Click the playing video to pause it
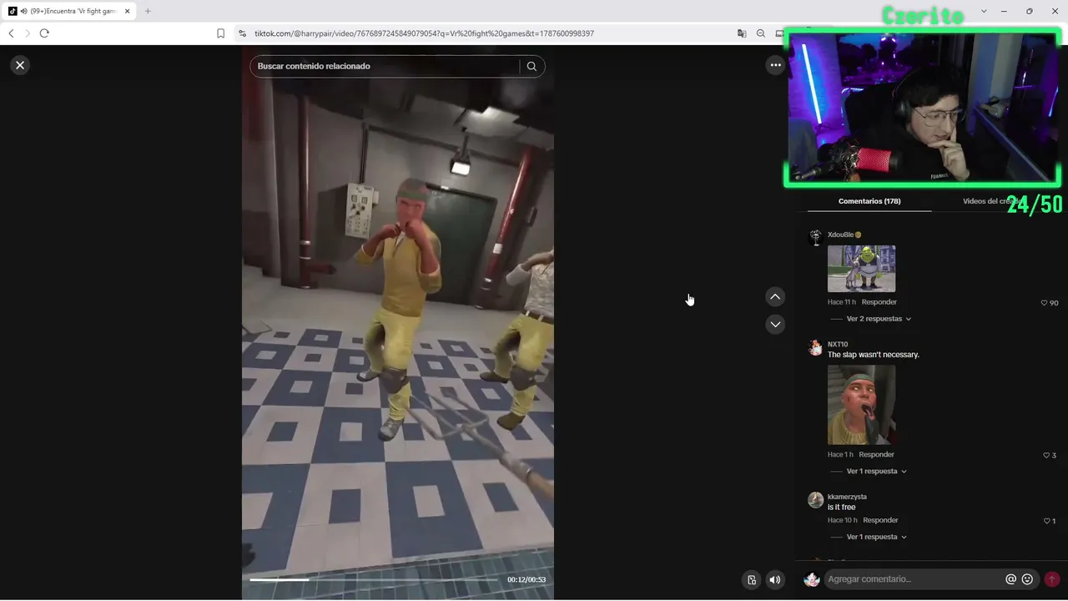Screen dimensions: 1068x601 398,321
